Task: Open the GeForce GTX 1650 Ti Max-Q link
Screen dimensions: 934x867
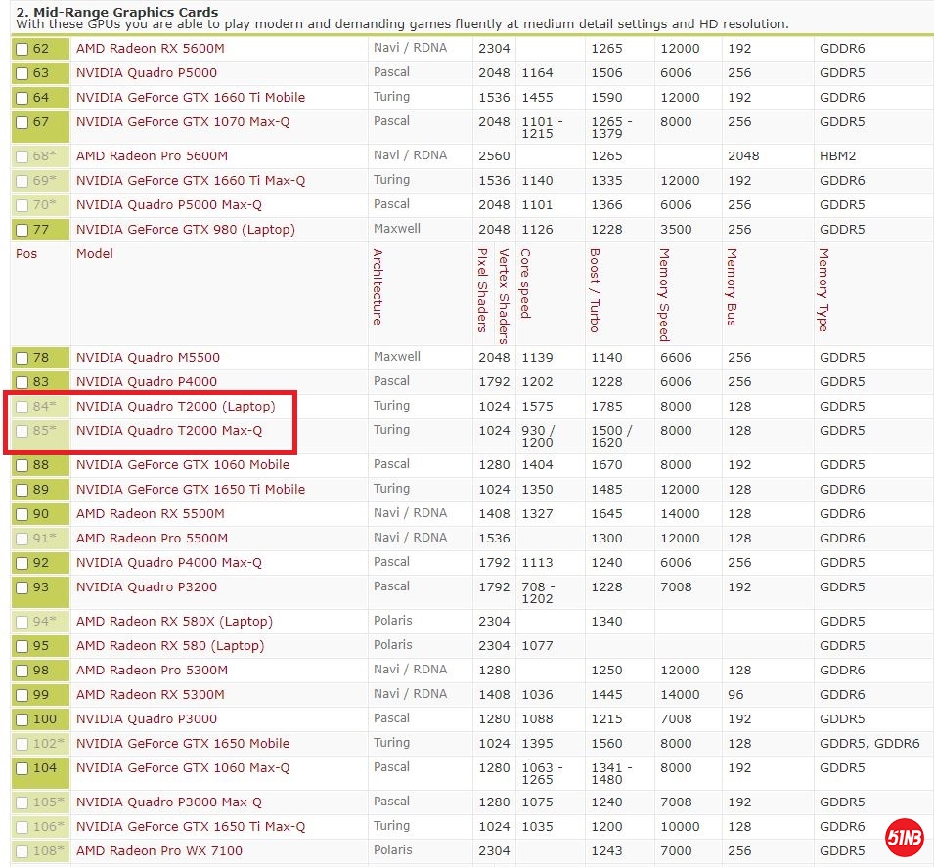Action: [x=191, y=827]
